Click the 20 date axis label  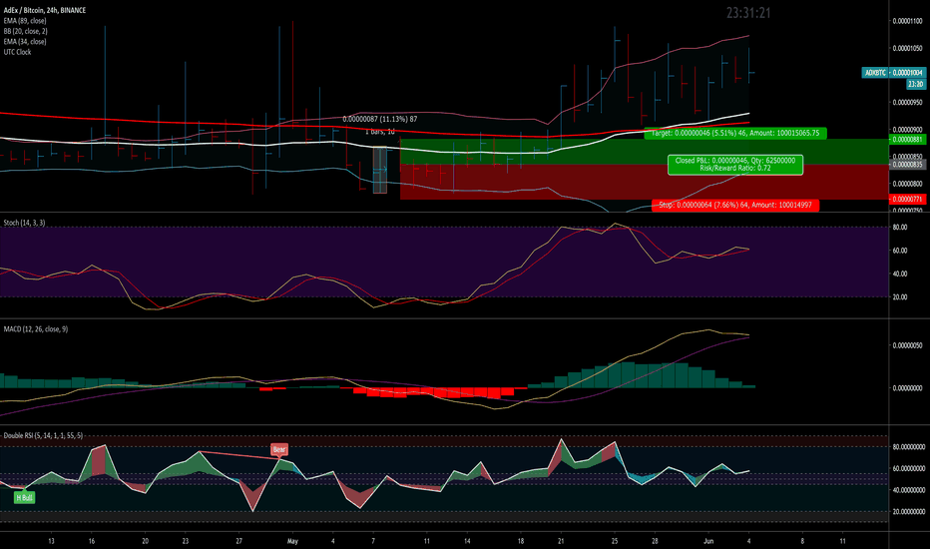(x=145, y=541)
